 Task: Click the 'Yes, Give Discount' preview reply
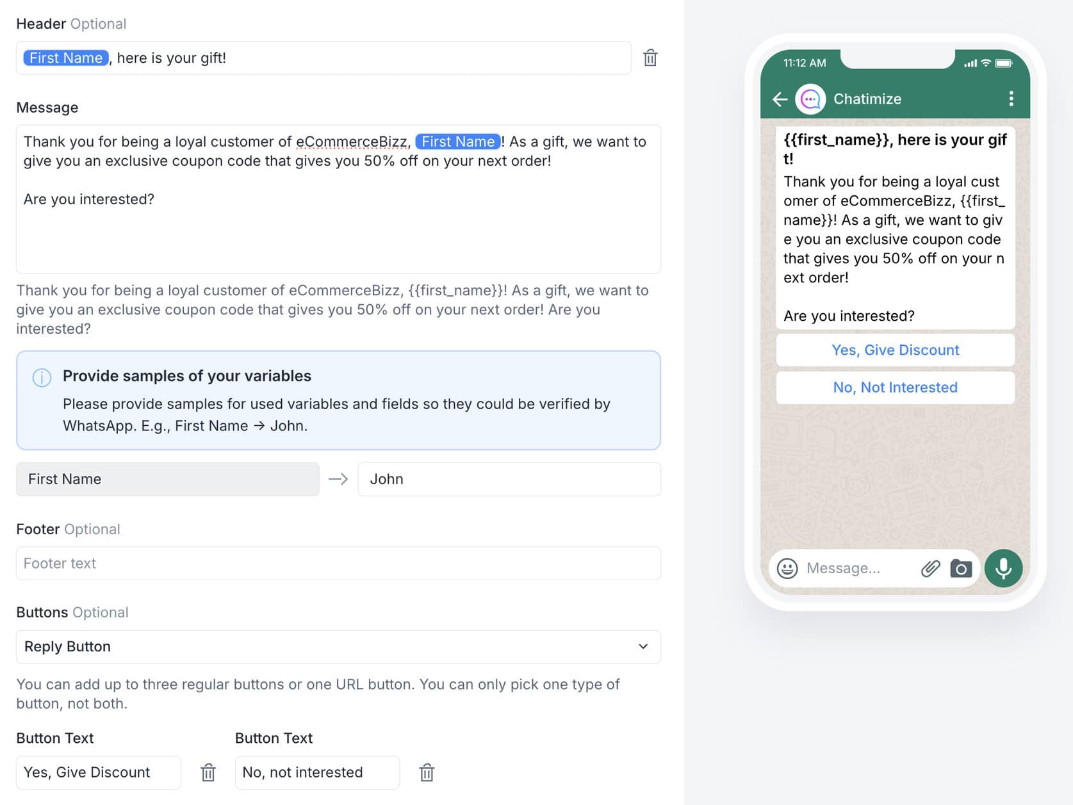tap(895, 350)
